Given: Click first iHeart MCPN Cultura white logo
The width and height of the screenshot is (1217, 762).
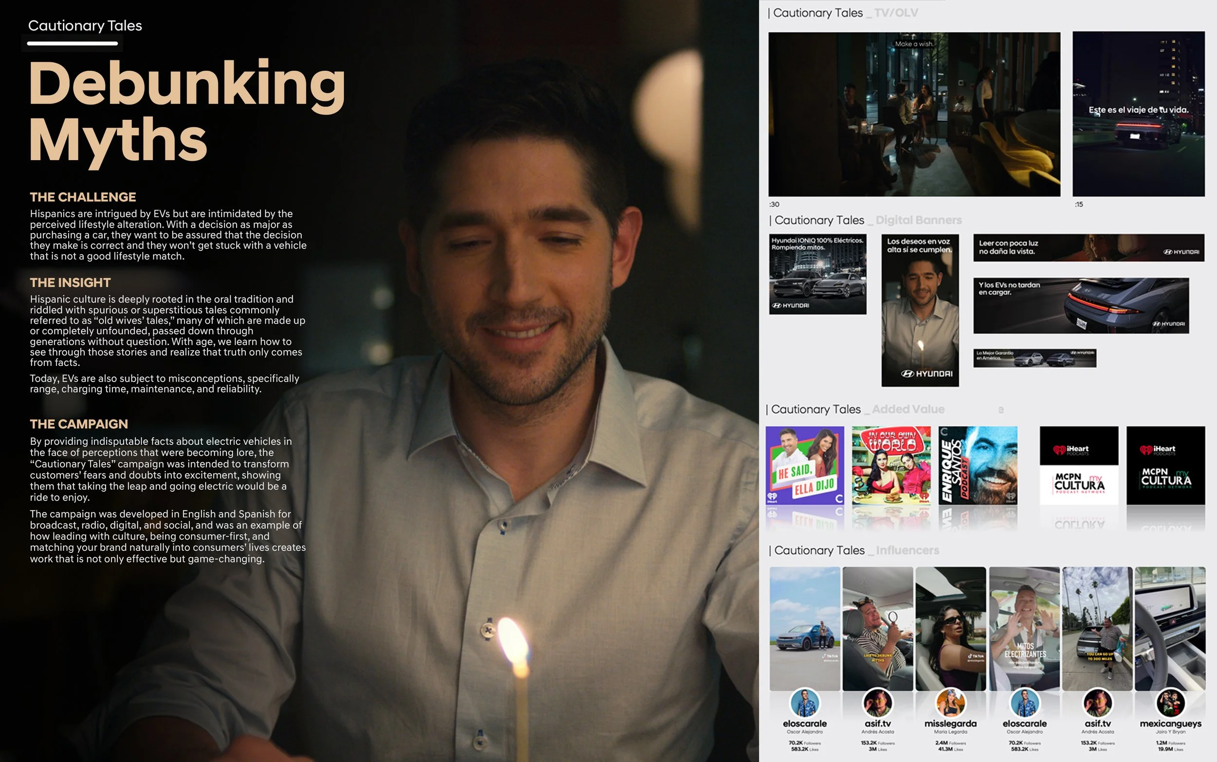Looking at the screenshot, I should 1079,465.
